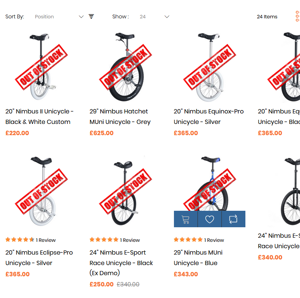Read the Eclipse-Pro unicycle's 1 Review link
Image resolution: width=300 pixels, height=298 pixels.
(46, 240)
